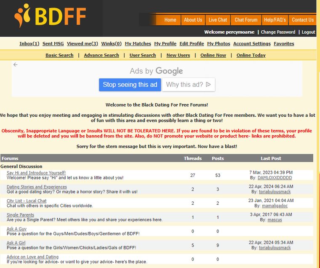Viewport: 320px width, 268px height.
Task: Log out via the Logout link
Action: coord(308,32)
